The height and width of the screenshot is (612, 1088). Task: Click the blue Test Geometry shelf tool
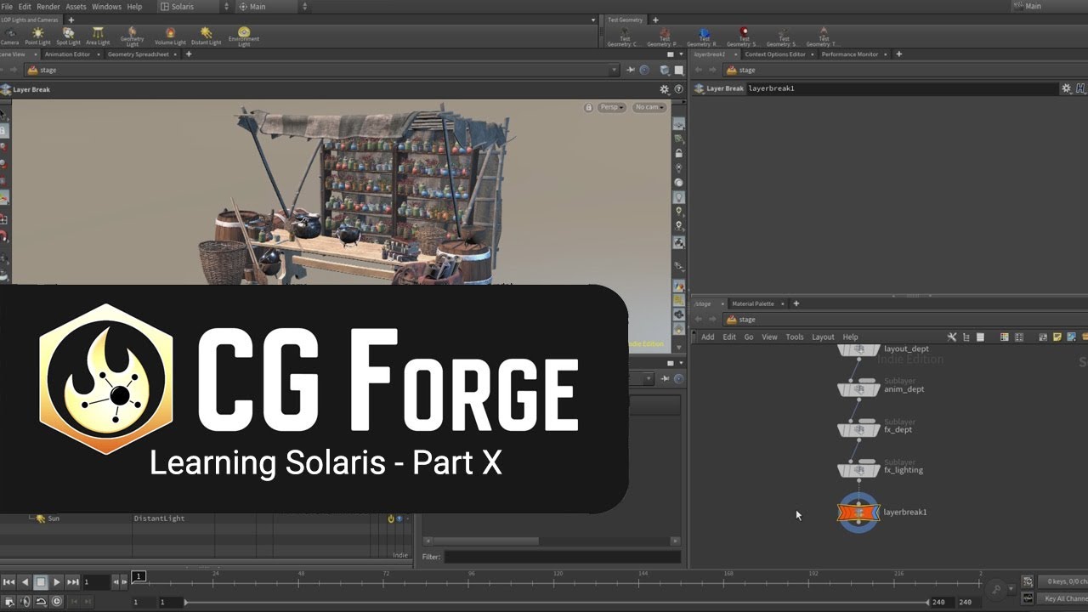coord(704,36)
